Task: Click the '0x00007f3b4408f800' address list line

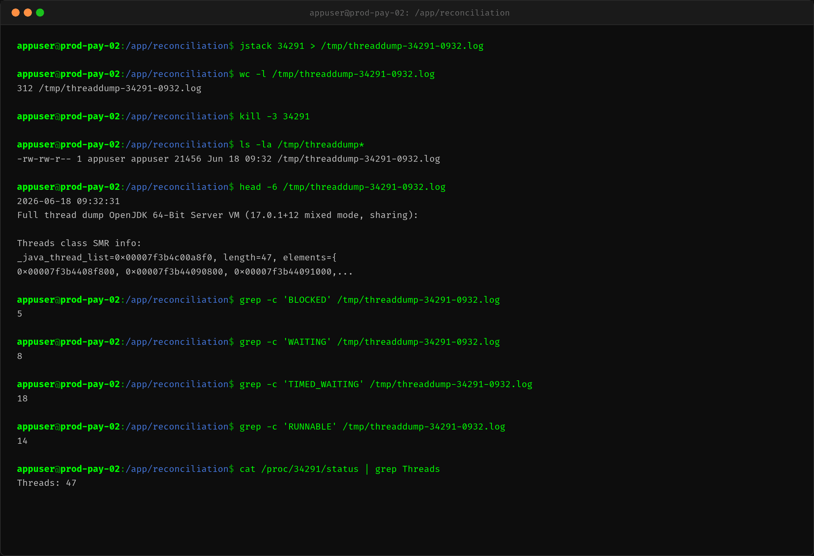Action: pos(185,272)
